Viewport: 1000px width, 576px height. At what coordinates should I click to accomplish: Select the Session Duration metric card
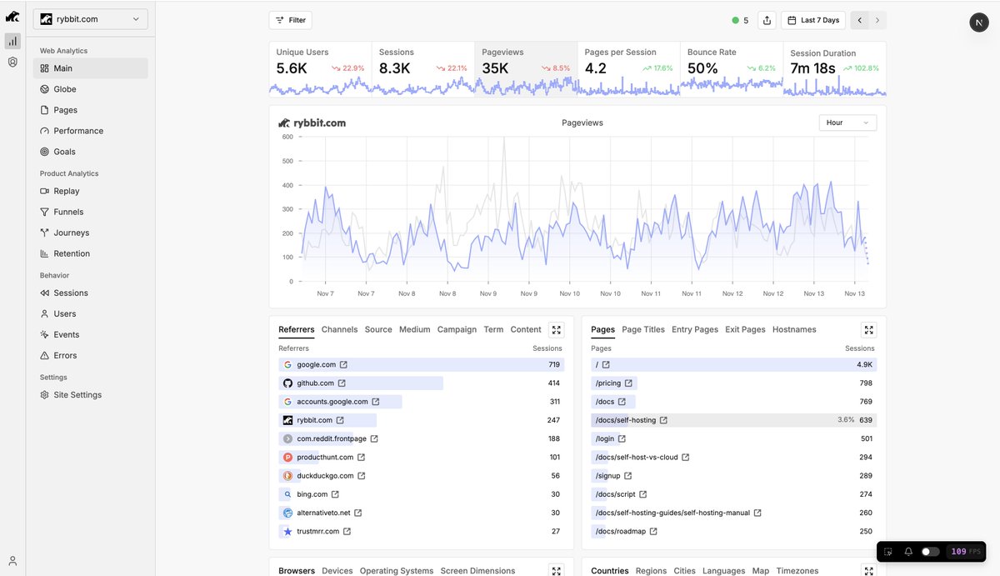(x=835, y=69)
